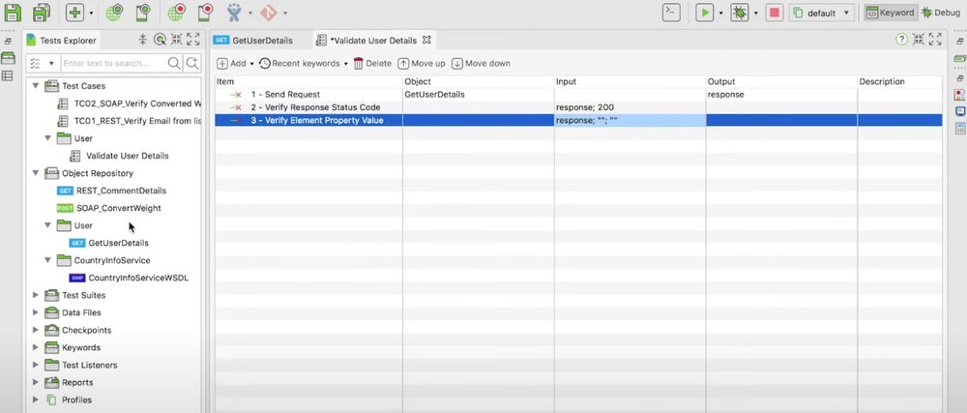The height and width of the screenshot is (413, 967).
Task: Click the Move up button
Action: tap(422, 63)
